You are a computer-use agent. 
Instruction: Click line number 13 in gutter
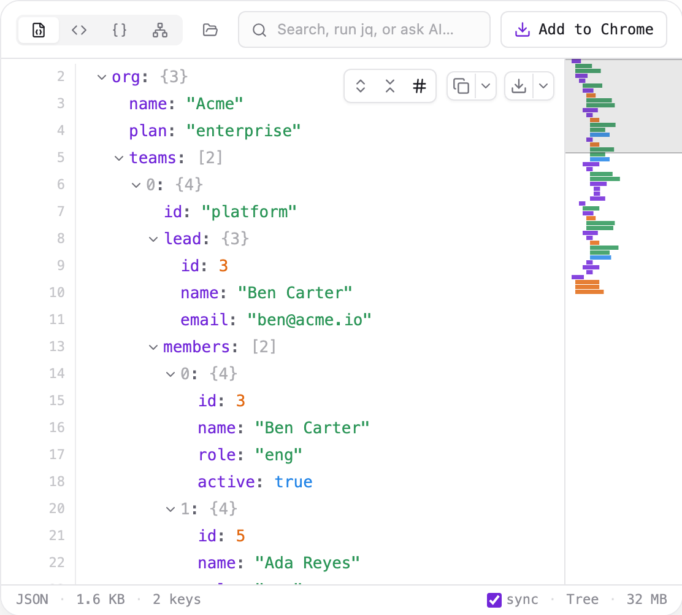(x=57, y=346)
